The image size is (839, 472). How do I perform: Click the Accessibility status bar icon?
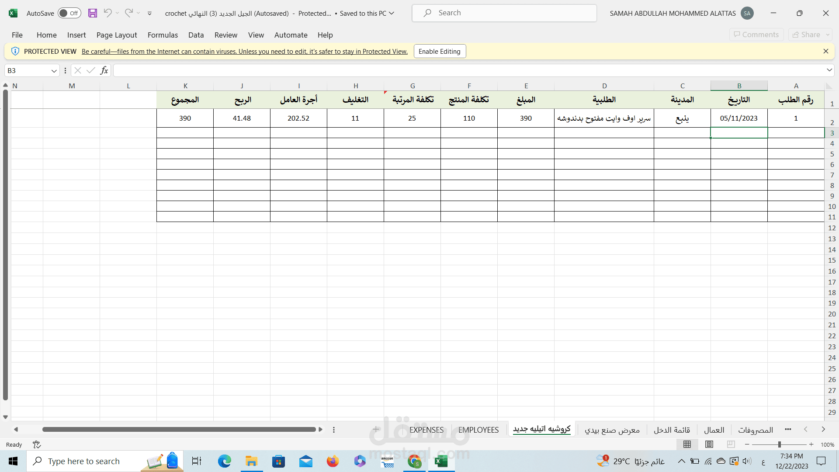(x=37, y=444)
